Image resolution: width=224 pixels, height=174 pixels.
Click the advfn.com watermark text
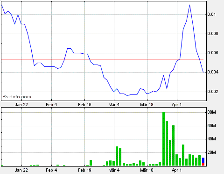click(x=17, y=97)
